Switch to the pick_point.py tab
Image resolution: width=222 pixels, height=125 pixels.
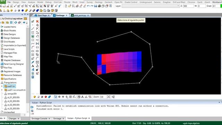(80, 15)
